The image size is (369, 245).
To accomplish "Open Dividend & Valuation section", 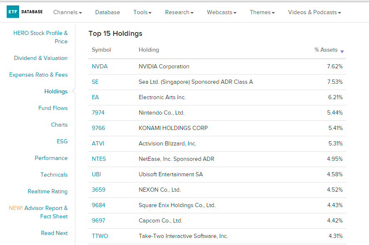I will (x=41, y=58).
